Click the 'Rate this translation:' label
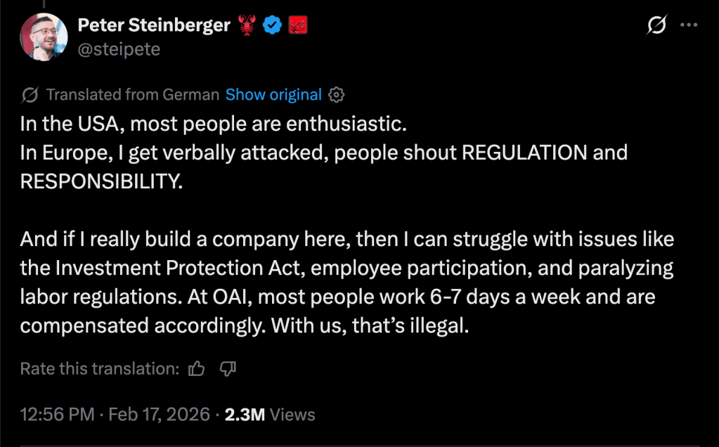Screen dimensions: 719x447 coord(99,368)
